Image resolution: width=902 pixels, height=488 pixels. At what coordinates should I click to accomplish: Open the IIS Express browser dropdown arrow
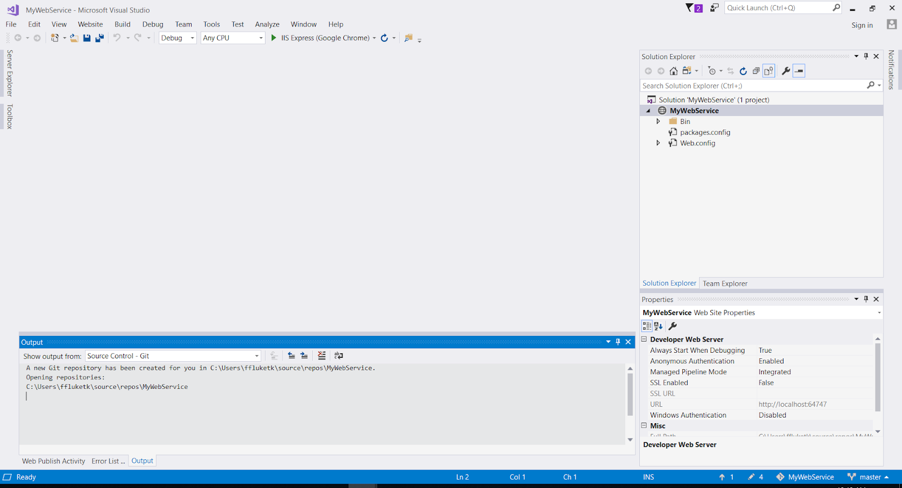point(374,38)
